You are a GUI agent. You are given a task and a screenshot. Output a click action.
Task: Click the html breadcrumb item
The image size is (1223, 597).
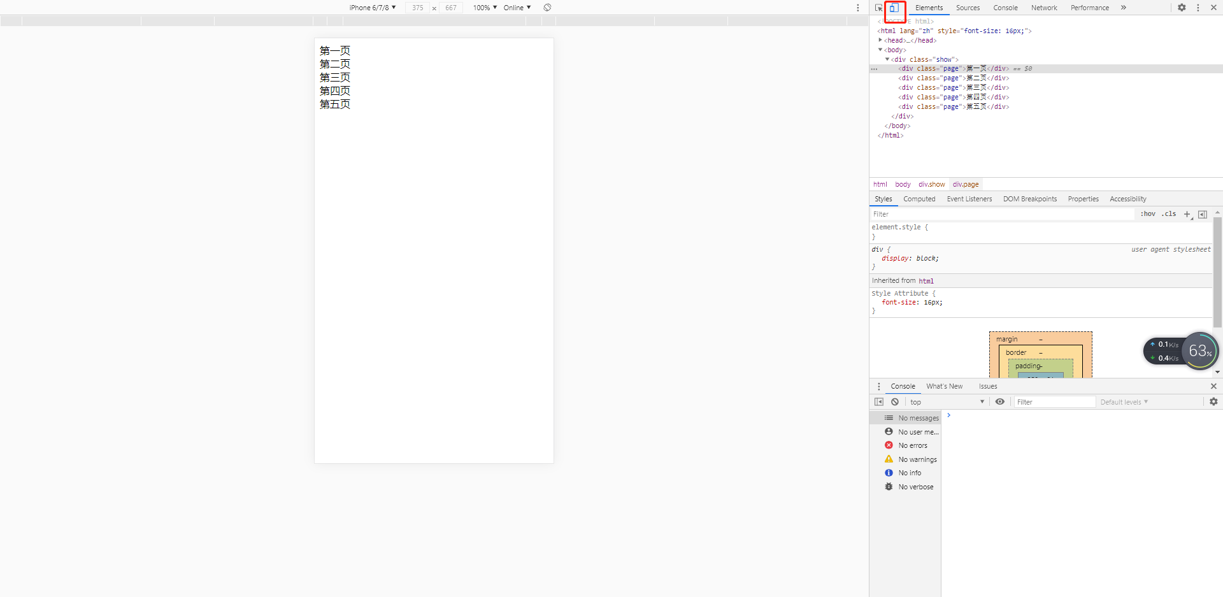pos(880,184)
